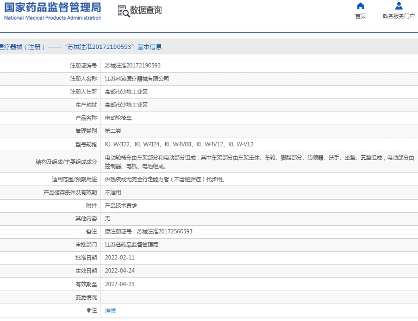The width and height of the screenshot is (418, 321).
Task: Open the 详情 link in the 注 row
Action: (x=110, y=310)
